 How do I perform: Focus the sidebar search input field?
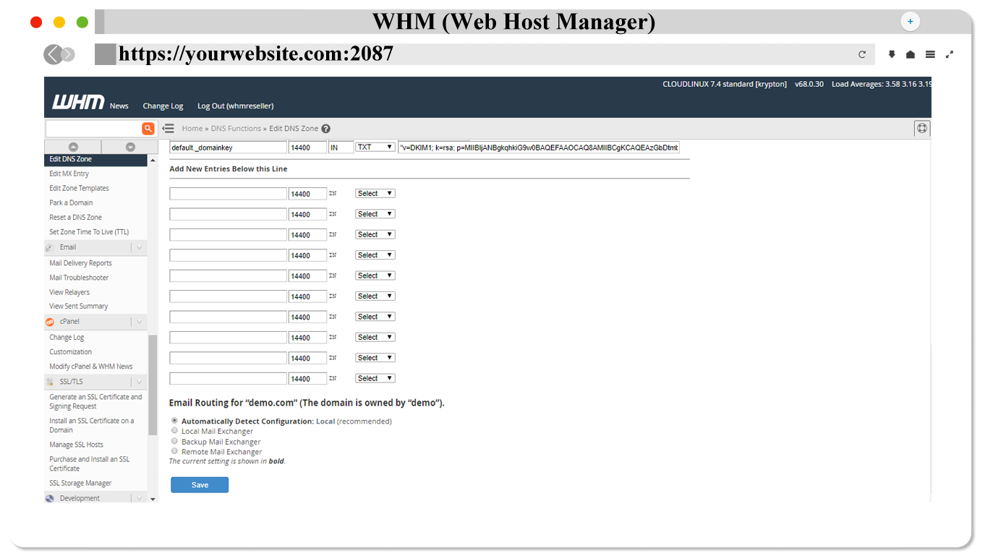(x=93, y=129)
